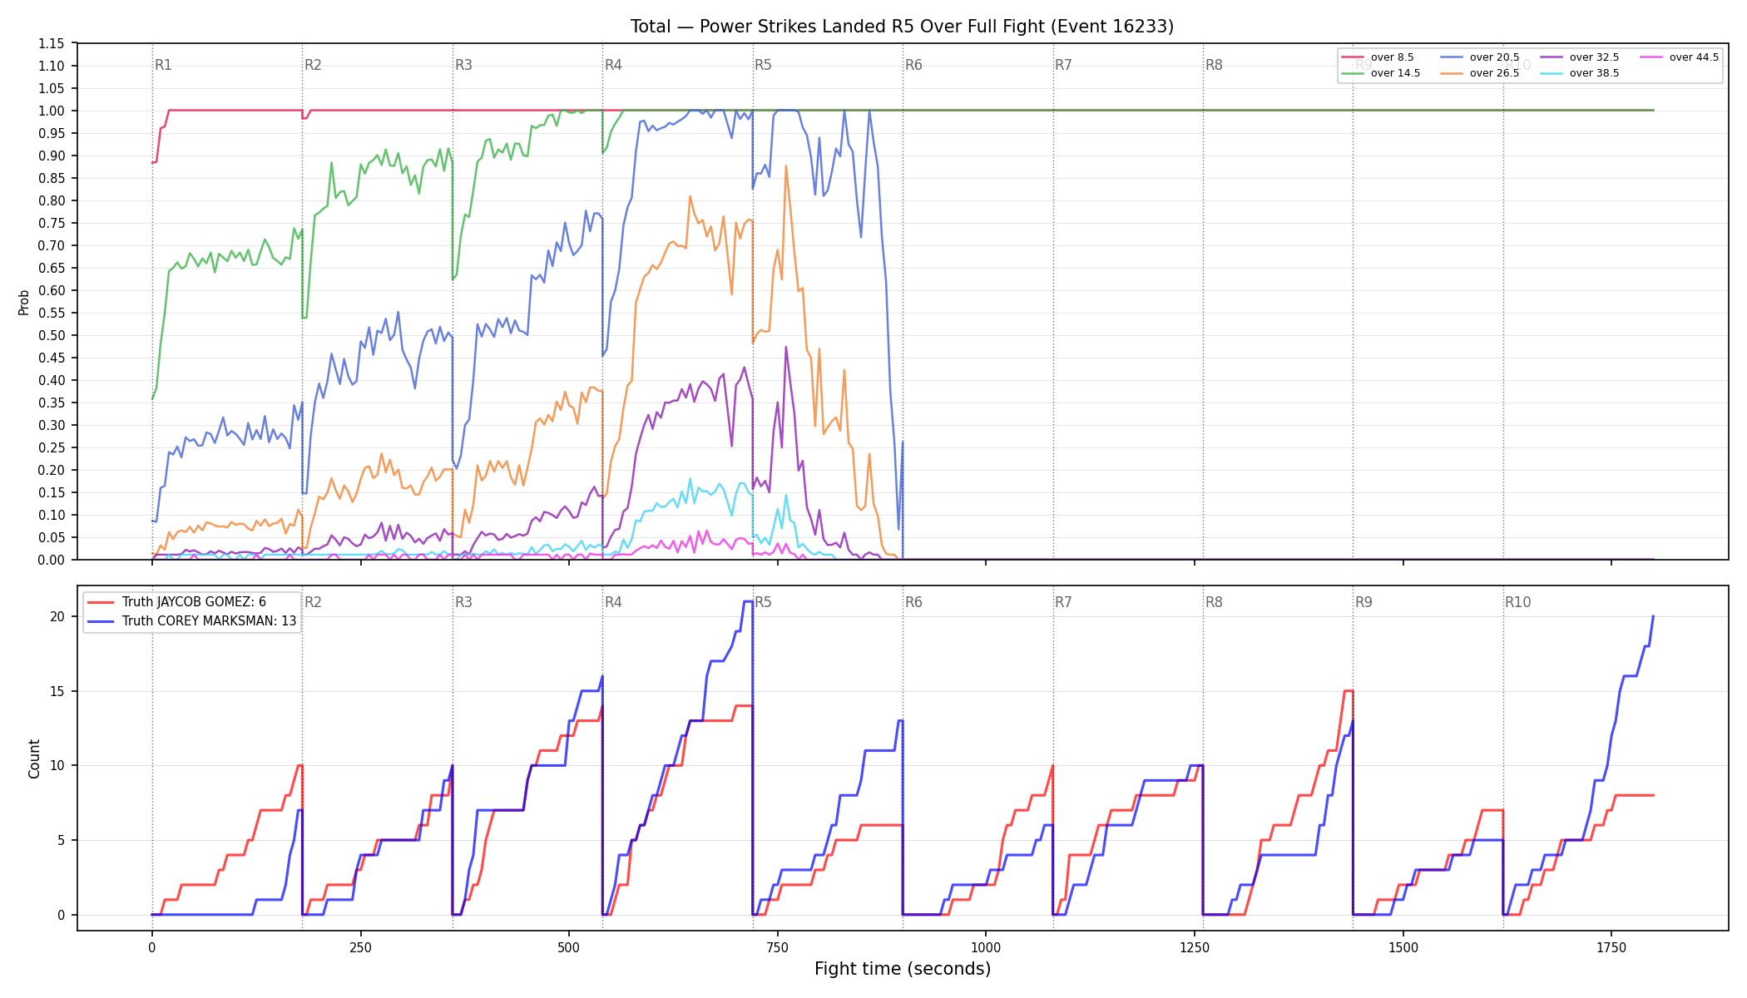The image size is (1747, 998).
Task: Click the R9 round label in Count chart
Action: (x=1363, y=602)
